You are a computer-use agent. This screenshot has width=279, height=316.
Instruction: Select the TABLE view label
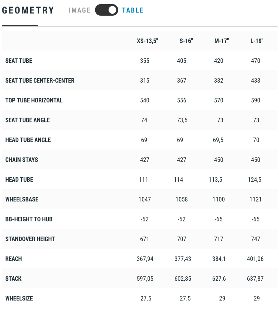133,10
